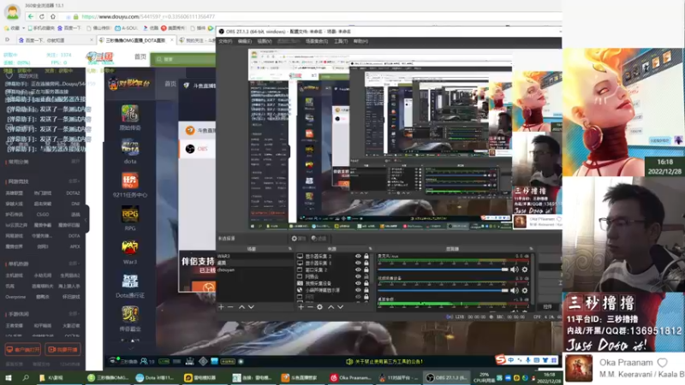Reload the page with browser refresh icon
Viewport: 685px width, 385px height.
(x=41, y=16)
